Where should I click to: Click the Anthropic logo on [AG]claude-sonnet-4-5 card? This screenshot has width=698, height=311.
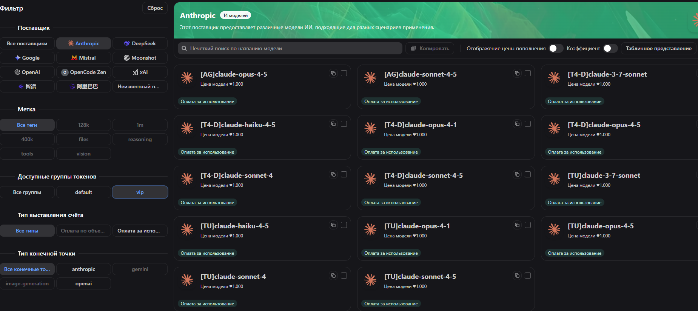370,78
